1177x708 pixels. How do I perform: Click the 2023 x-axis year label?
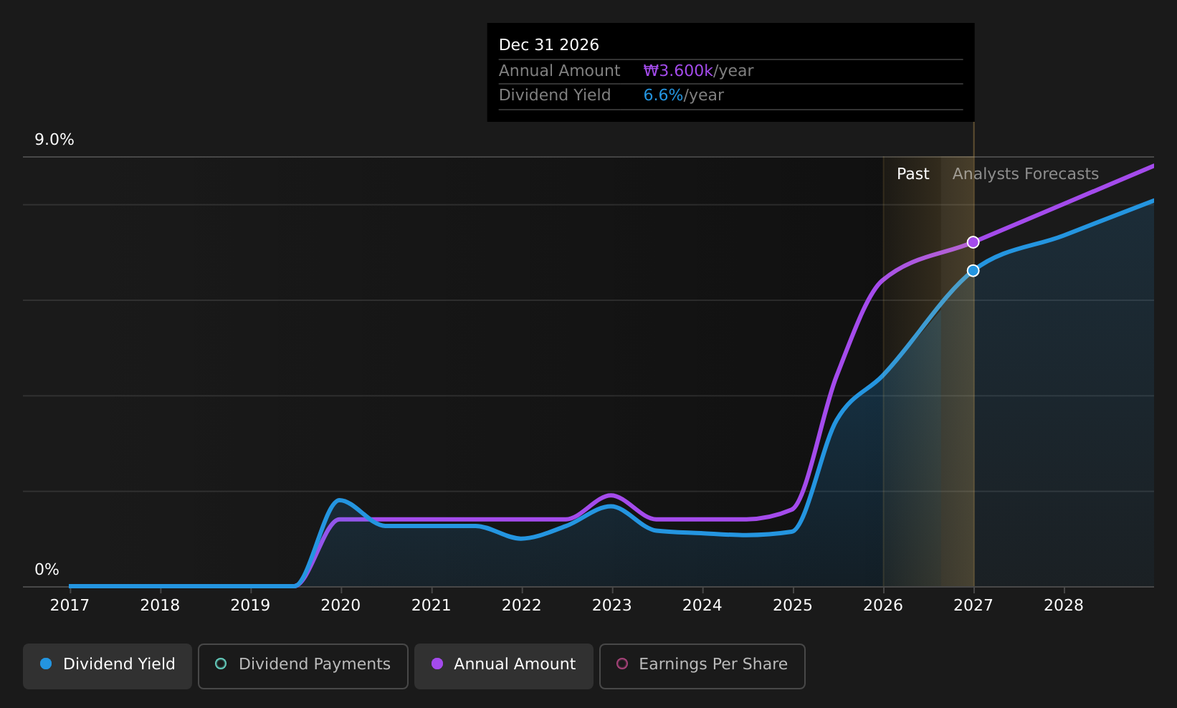[x=611, y=606]
